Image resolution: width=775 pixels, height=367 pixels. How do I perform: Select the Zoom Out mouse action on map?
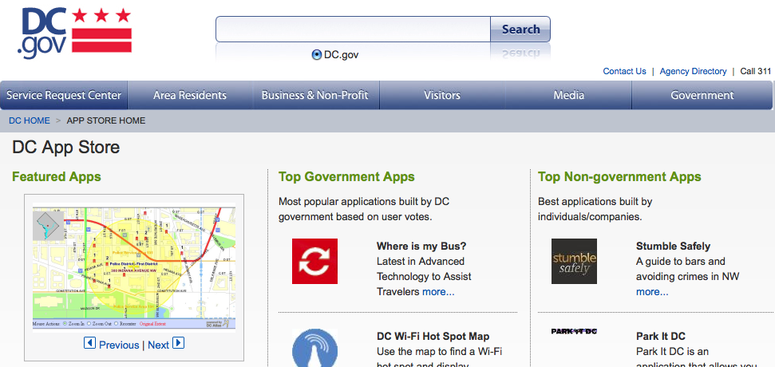click(x=89, y=324)
